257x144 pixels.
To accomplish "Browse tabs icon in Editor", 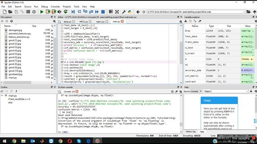I will (x=59, y=22).
